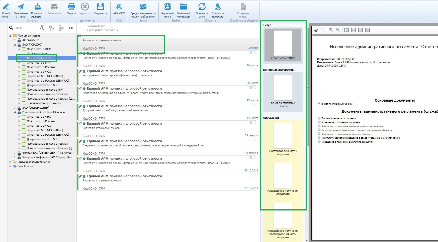
Task: Open message Расчет по страховым взносам dated Сегодня
Action: [x=168, y=44]
